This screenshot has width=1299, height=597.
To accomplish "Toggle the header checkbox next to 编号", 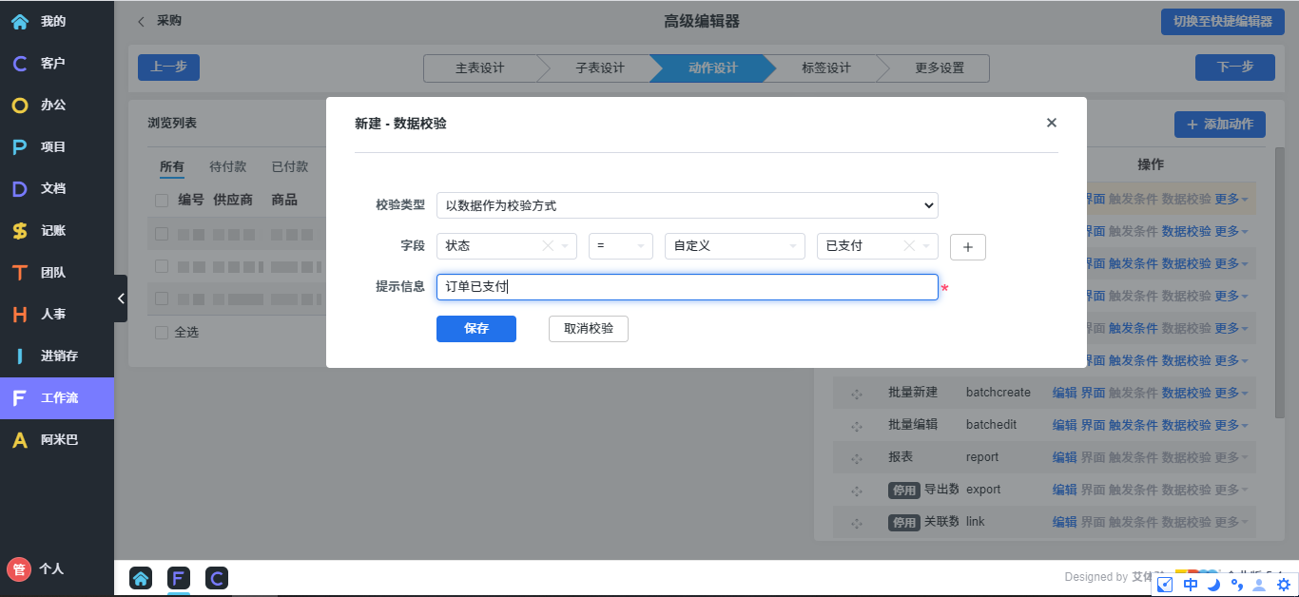I will tap(162, 200).
